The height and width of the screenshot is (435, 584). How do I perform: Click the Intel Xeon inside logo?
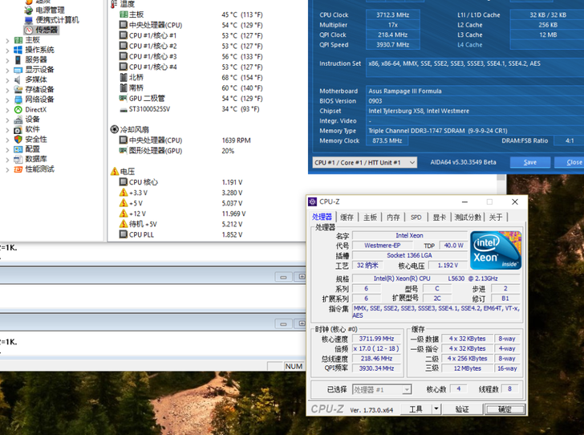[x=496, y=250]
